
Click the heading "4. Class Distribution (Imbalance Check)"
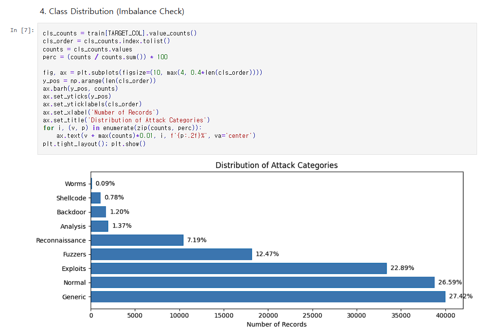pos(112,11)
